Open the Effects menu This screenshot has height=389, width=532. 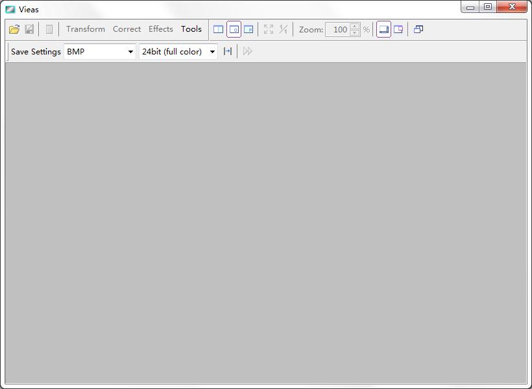(x=161, y=29)
